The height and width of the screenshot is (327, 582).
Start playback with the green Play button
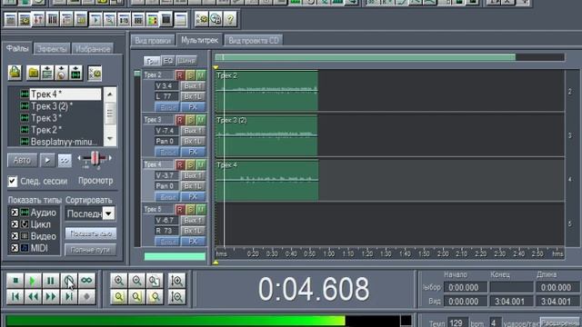pyautogui.click(x=33, y=281)
